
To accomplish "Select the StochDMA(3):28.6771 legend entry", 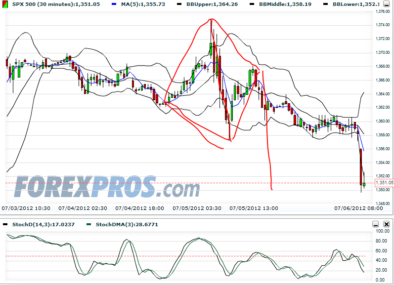I will pos(127,224).
